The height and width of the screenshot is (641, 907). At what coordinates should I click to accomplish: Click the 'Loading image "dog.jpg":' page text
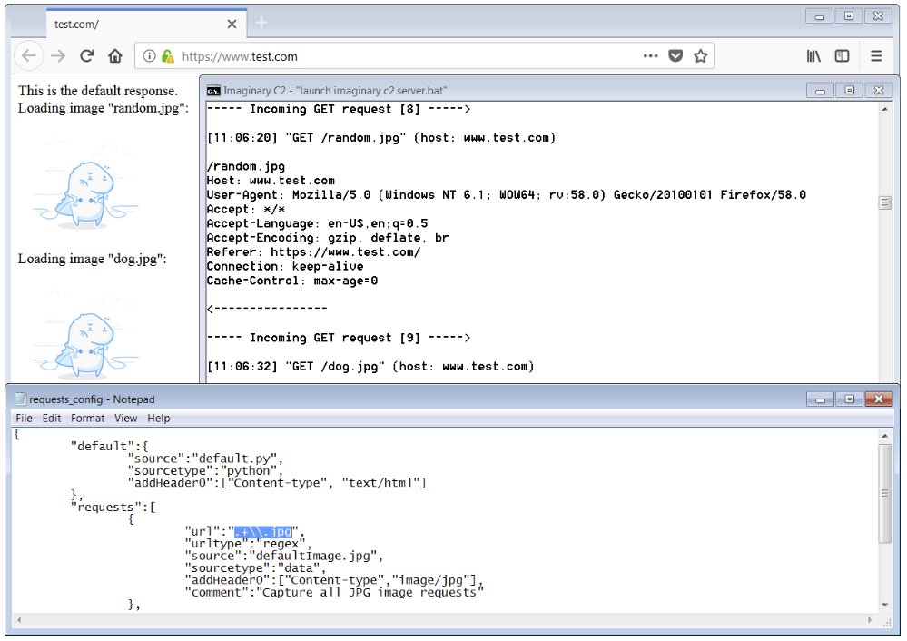click(x=92, y=259)
